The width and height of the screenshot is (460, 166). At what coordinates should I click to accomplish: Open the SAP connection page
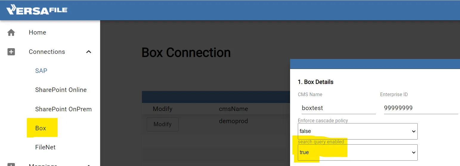(x=41, y=71)
